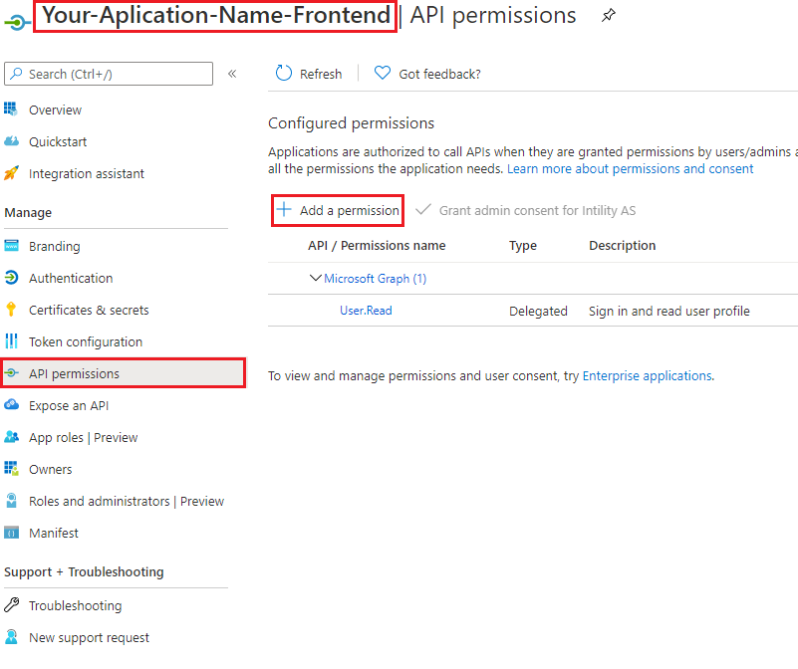Follow Learn more about permissions and consent link
Image resolution: width=798 pixels, height=669 pixels.
630,168
